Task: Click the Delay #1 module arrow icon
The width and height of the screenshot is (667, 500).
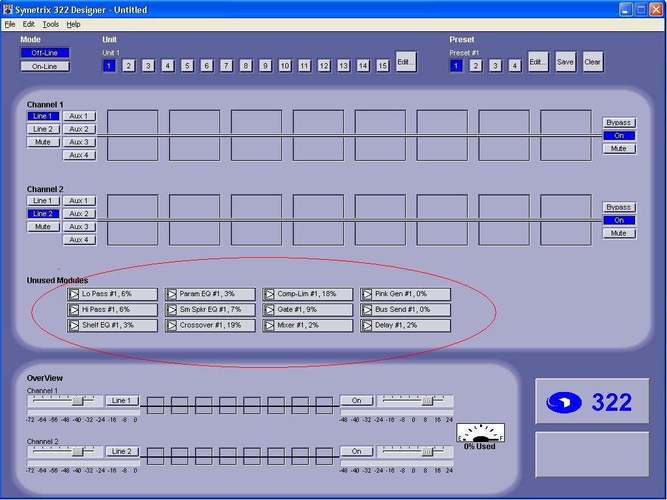Action: pos(367,326)
